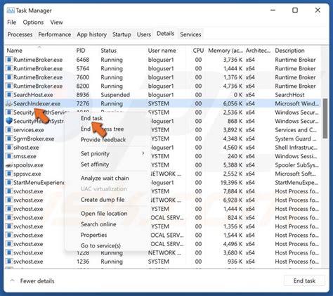Viewport: 333px width, 296px height.
Task: Click the SgrmBroker.exe process icon
Action: coord(9,139)
